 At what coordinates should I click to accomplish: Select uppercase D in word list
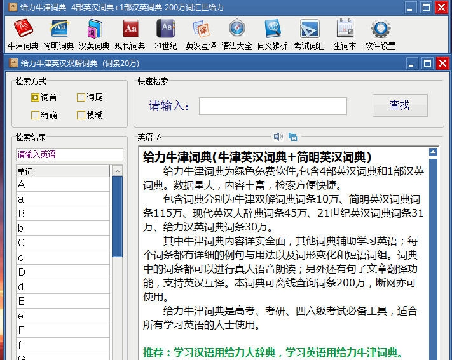click(x=63, y=272)
